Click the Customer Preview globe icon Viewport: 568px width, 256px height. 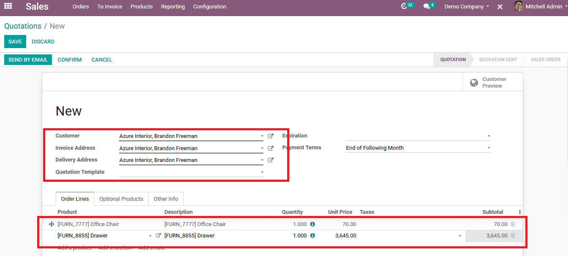click(x=474, y=83)
